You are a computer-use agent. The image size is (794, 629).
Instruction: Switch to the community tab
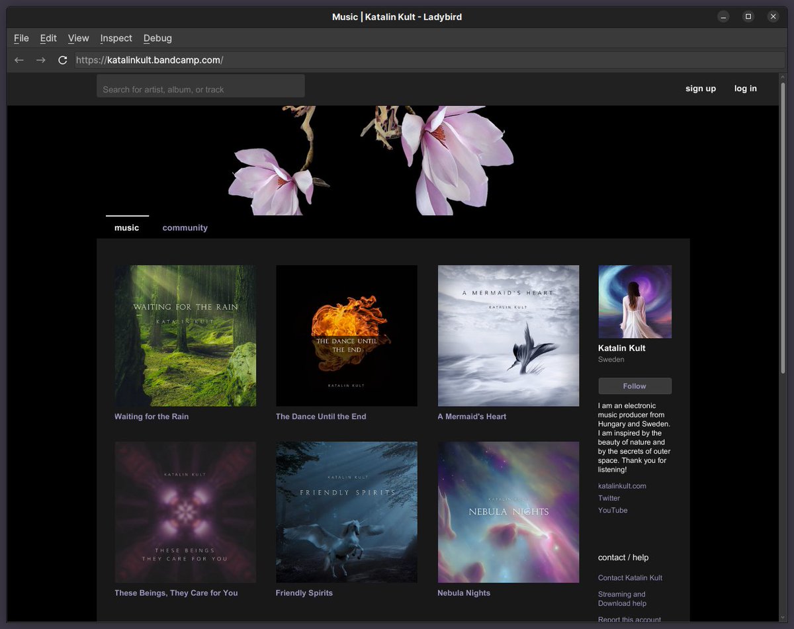(185, 228)
